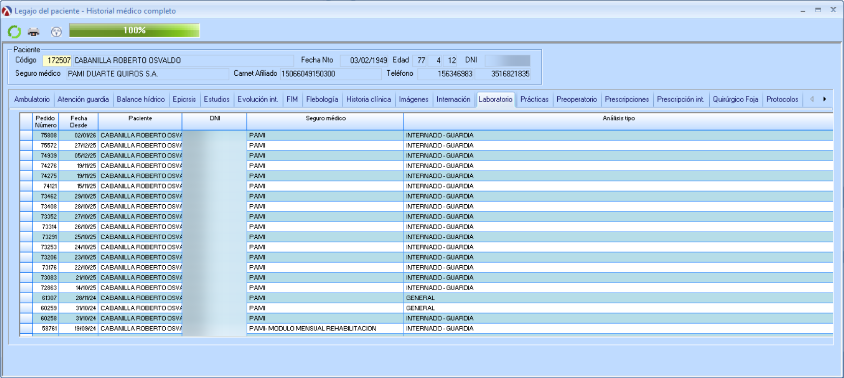Select the Protocolos tab
The width and height of the screenshot is (844, 378).
(x=782, y=100)
